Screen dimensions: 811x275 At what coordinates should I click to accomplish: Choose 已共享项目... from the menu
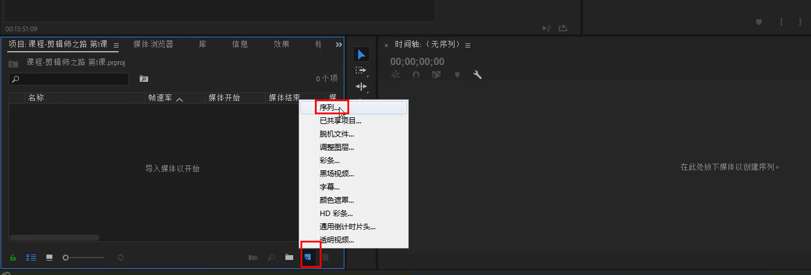(354, 120)
